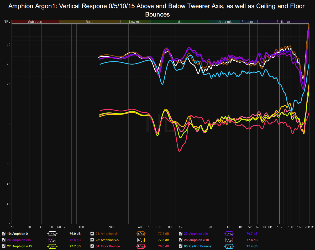Select the '84: Floor Bounce' legend name
The height and width of the screenshot is (250, 315).
pos(108,246)
